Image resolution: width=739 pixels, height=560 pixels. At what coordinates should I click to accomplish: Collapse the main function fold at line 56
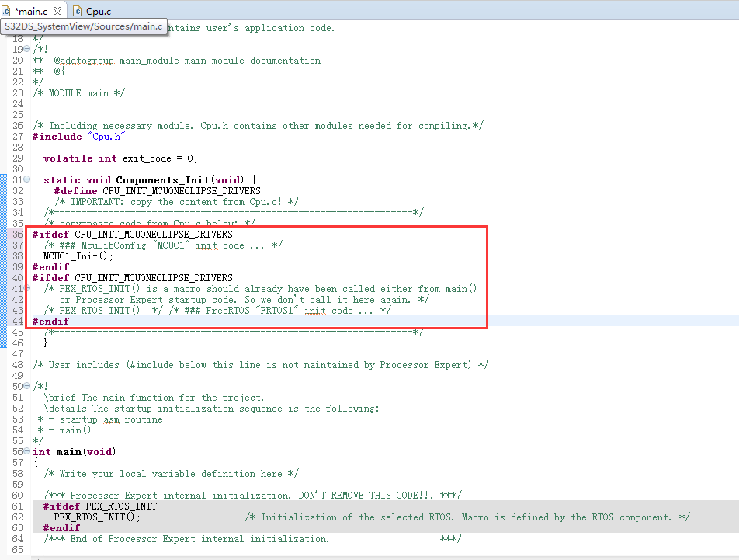click(x=27, y=451)
